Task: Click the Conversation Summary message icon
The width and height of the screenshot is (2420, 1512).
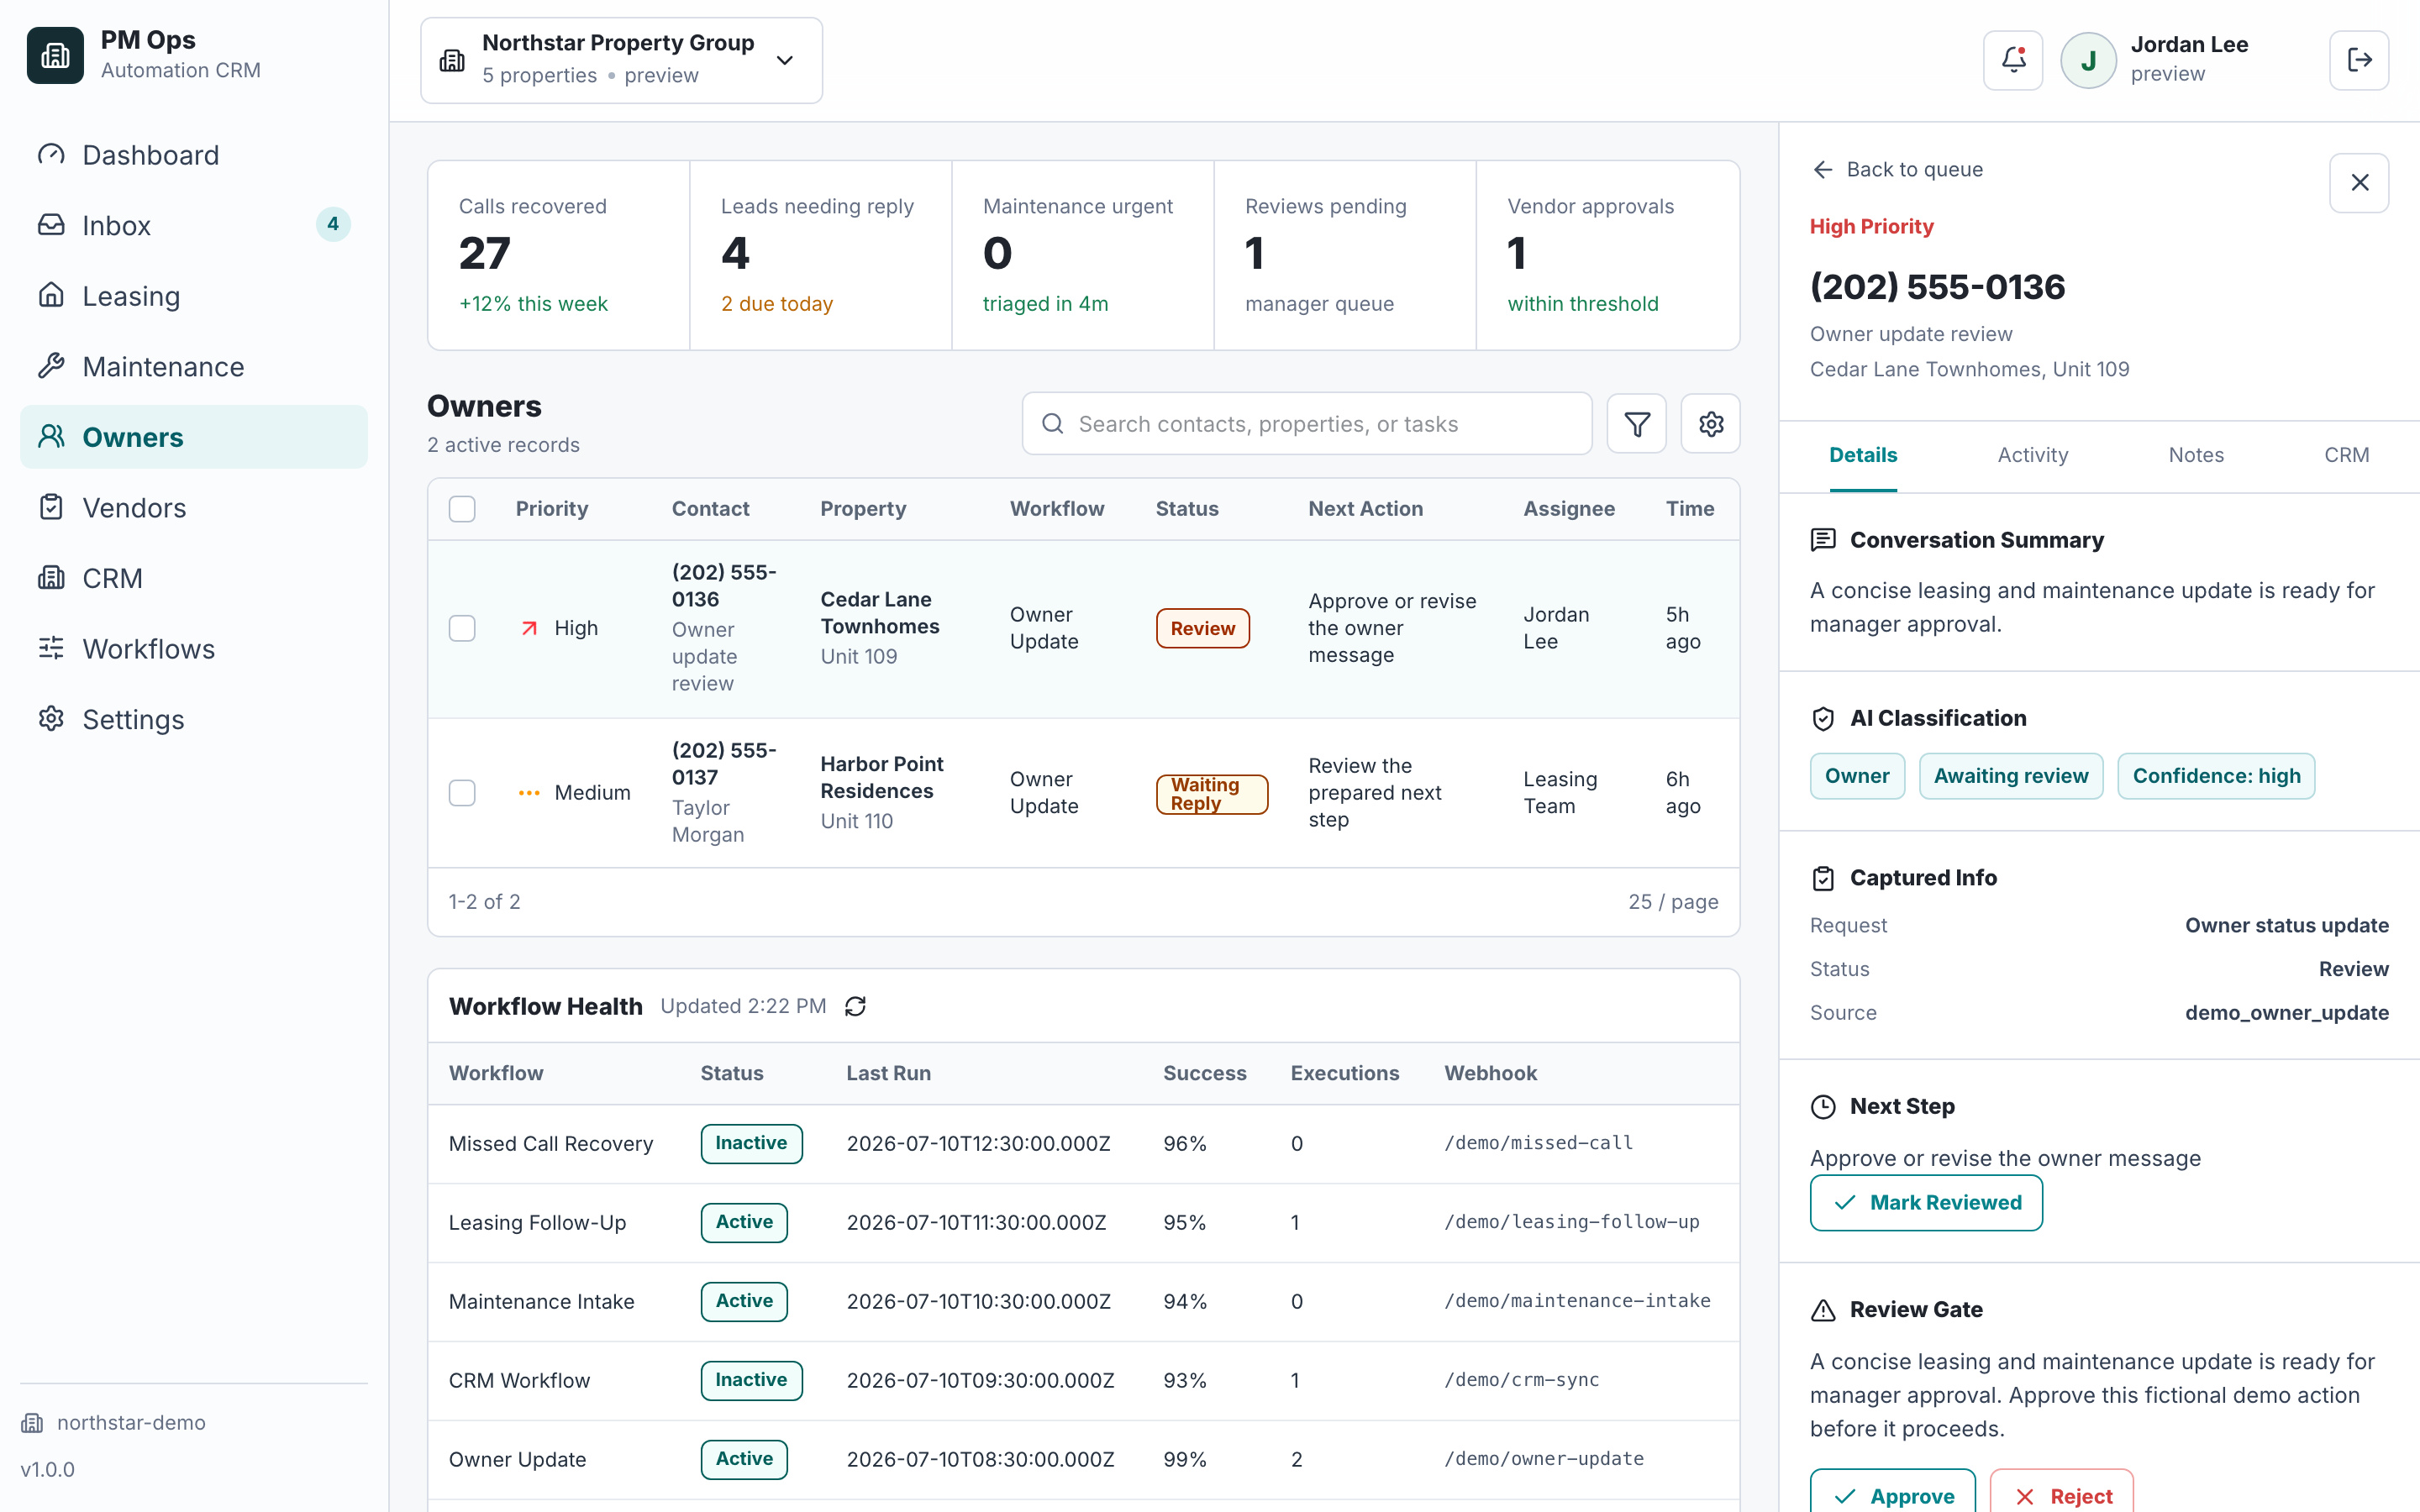Action: point(1823,540)
